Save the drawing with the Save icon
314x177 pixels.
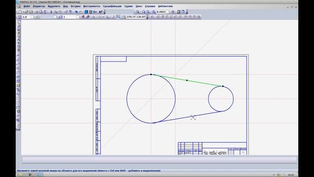(31, 12)
